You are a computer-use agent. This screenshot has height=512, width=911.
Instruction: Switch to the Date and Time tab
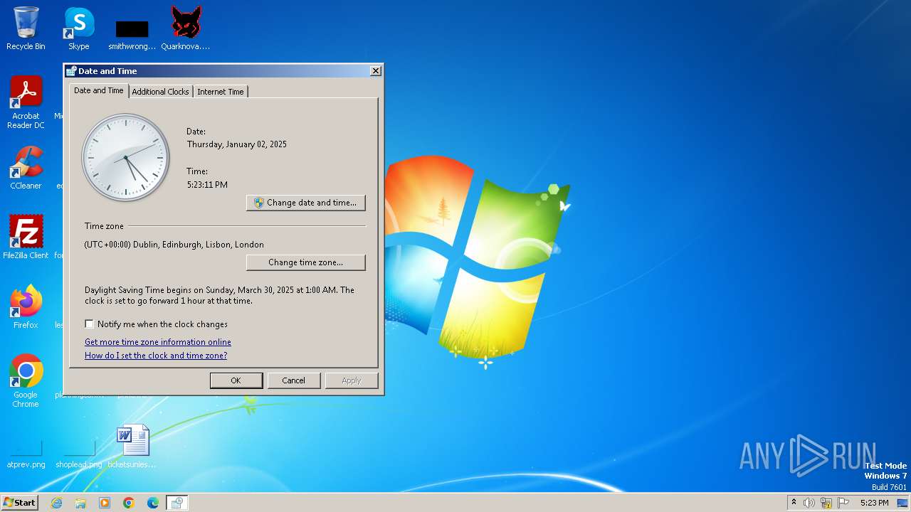[x=99, y=90]
